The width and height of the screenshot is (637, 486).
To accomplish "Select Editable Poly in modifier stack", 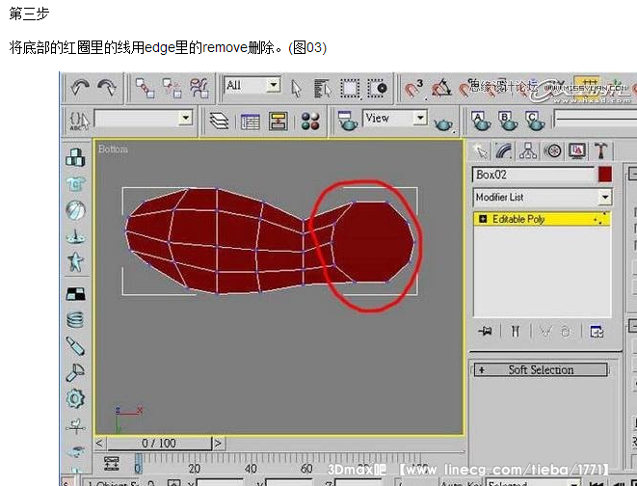I will (x=543, y=220).
